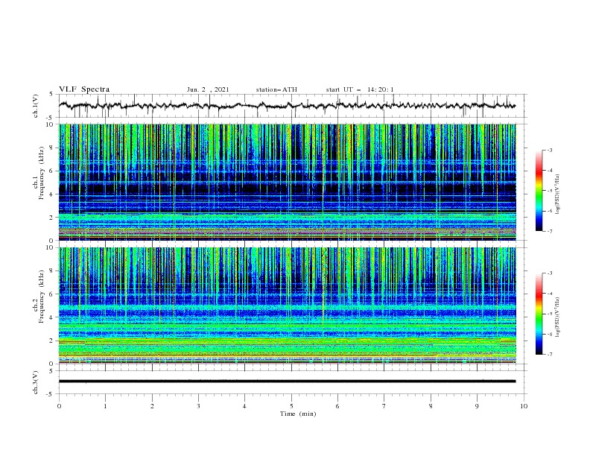Select the ch.2 "Frequency (kHz)" axis label
Viewport: 590px width, 456px height.
pyautogui.click(x=42, y=296)
